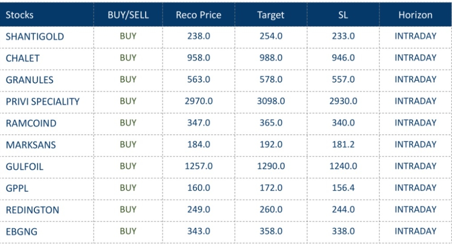Click the 3098.0 target price cell
This screenshot has height=246, width=452.
click(x=271, y=102)
